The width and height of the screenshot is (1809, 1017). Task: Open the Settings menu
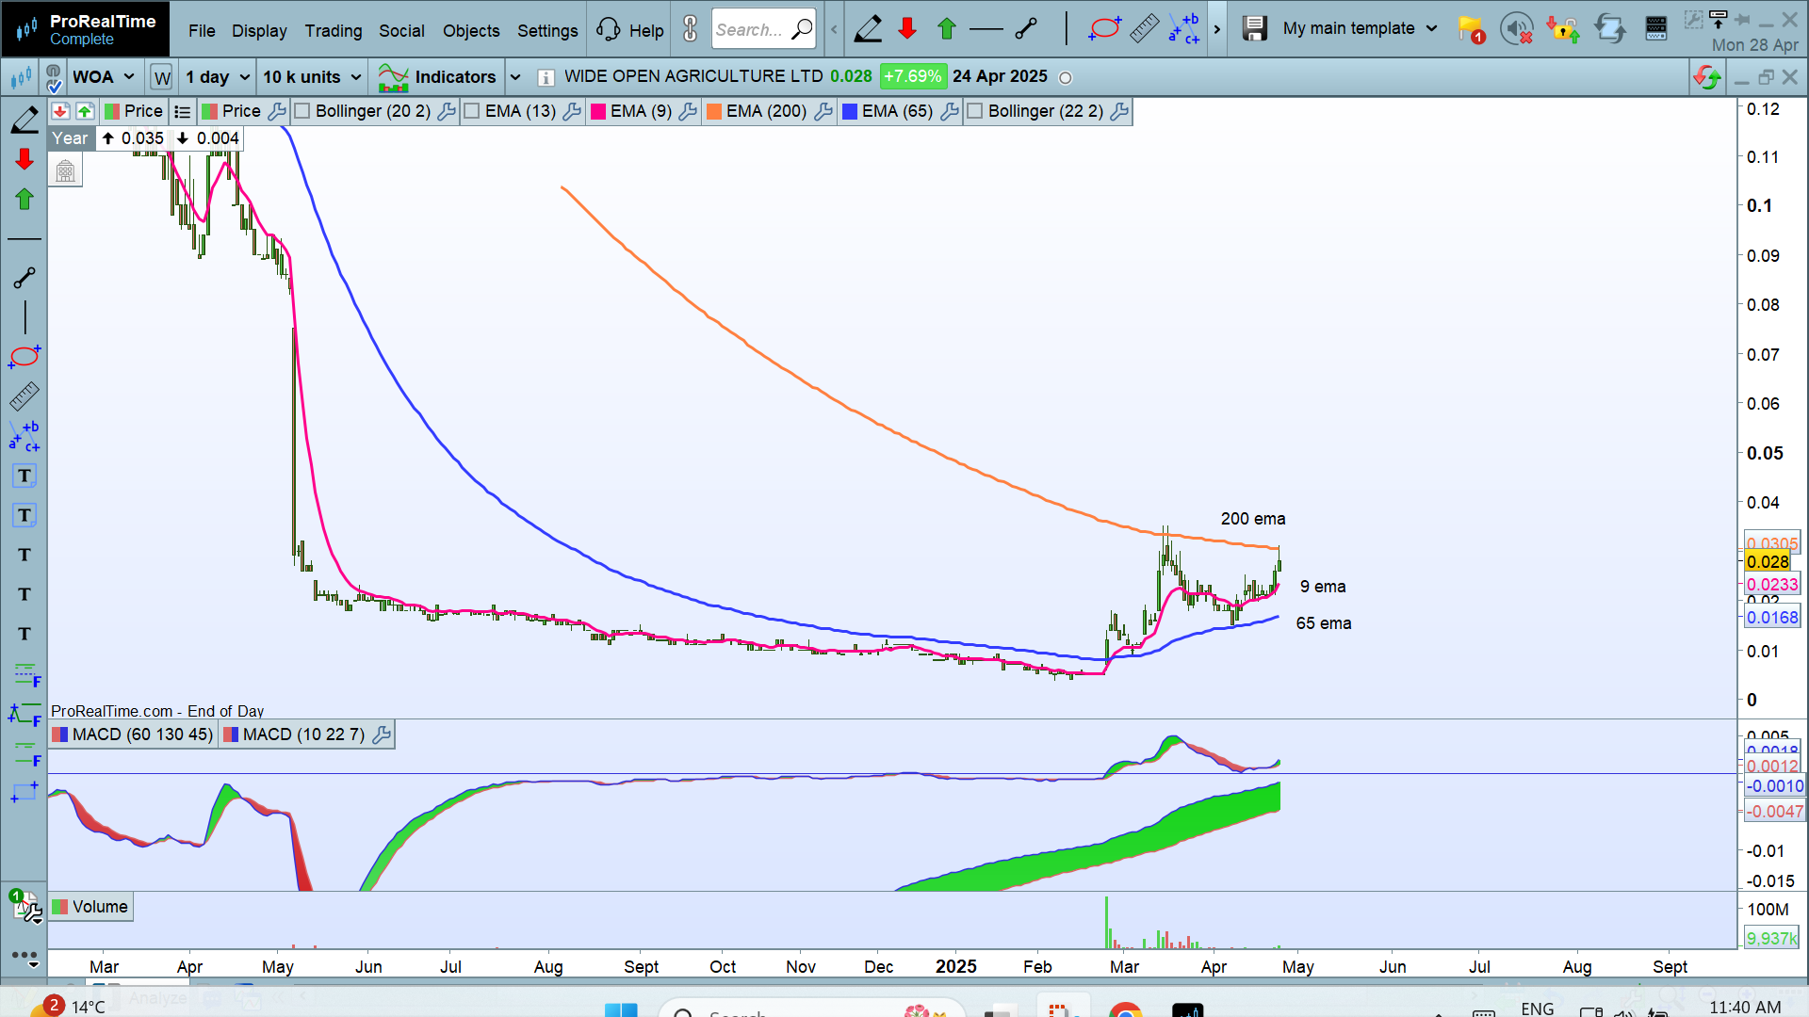(x=547, y=31)
